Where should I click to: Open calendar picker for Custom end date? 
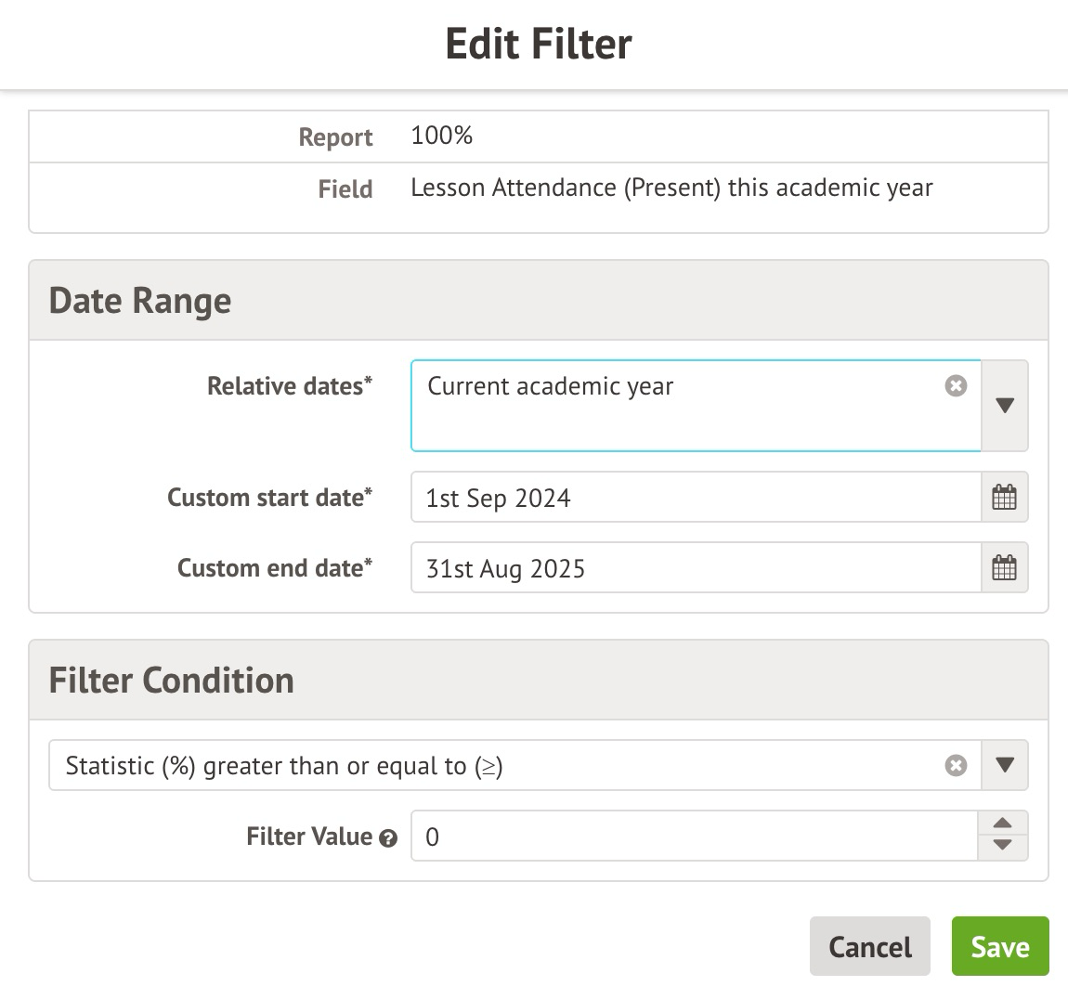point(1004,568)
